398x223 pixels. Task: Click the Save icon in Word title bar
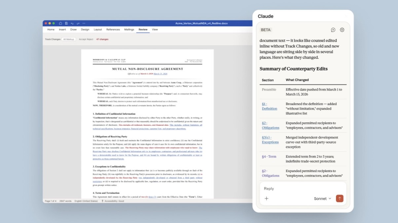66,23
